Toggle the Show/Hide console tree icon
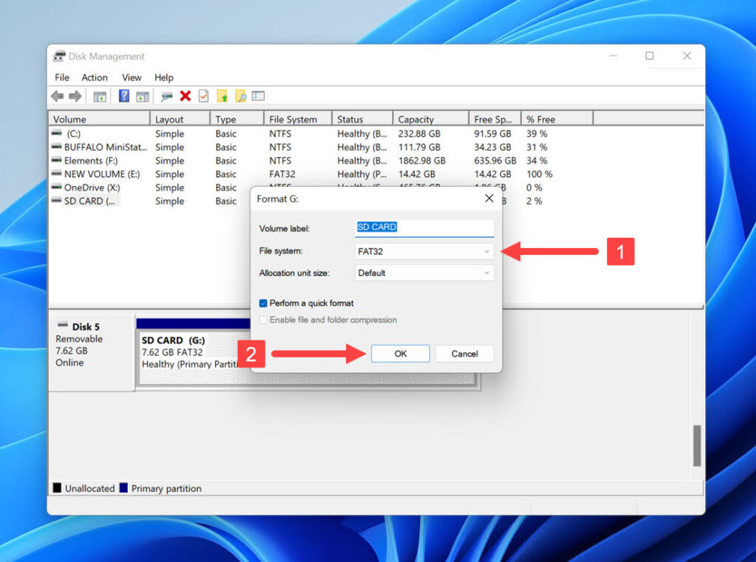The width and height of the screenshot is (756, 562). [x=99, y=96]
